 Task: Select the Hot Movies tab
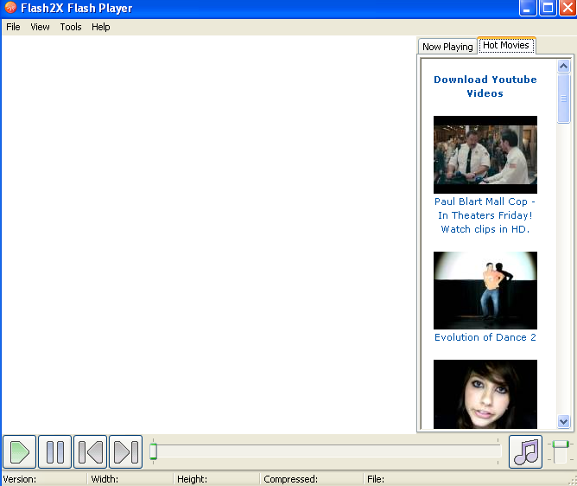[x=506, y=45]
